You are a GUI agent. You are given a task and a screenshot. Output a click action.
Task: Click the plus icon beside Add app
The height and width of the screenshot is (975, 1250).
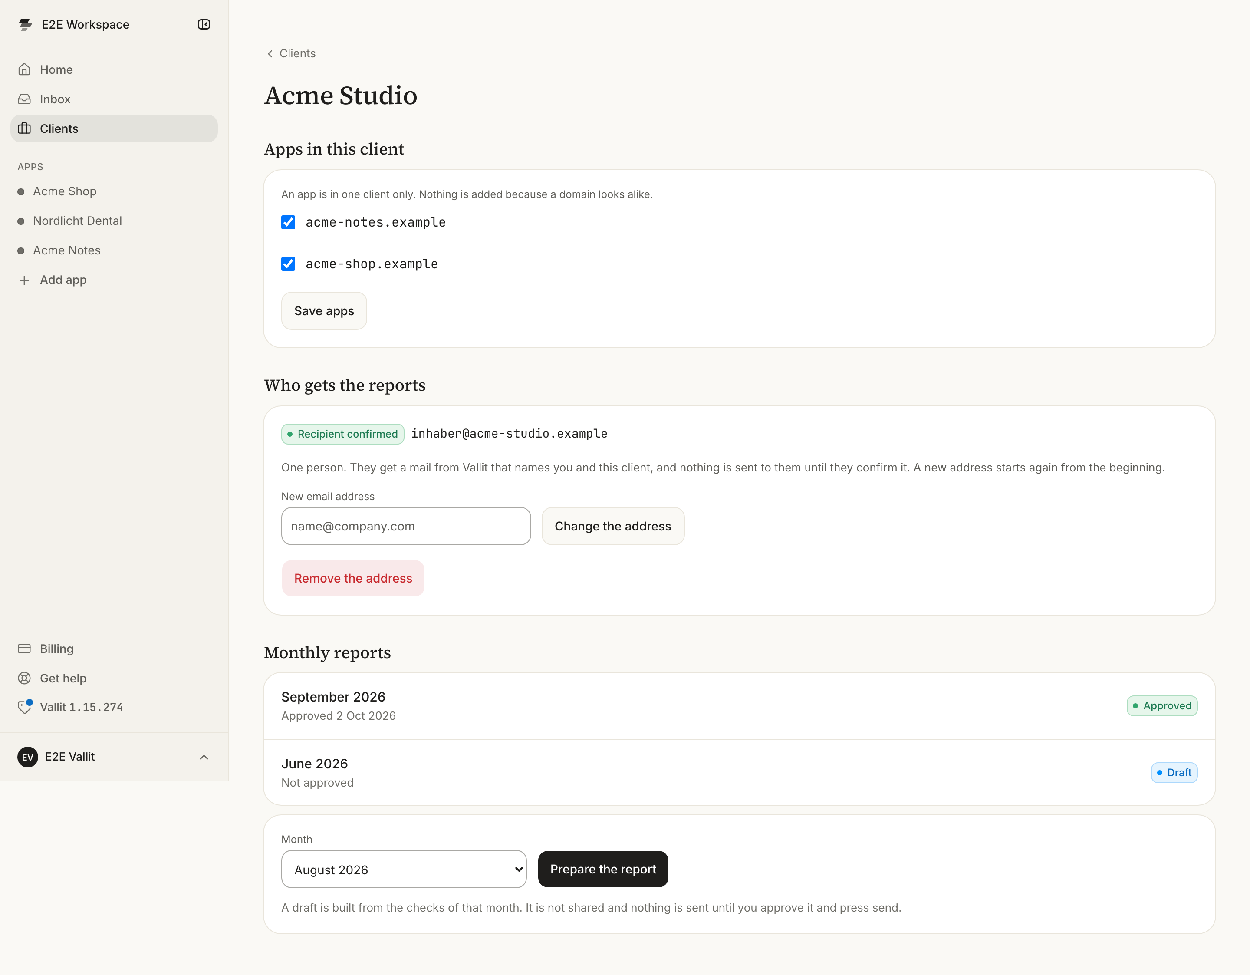point(24,280)
